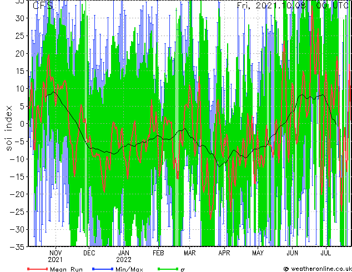The width and height of the screenshot is (352, 272).
Task: Click the APR x-axis label
Action: (x=224, y=253)
